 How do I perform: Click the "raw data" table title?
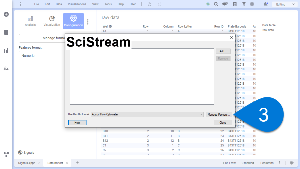click(x=110, y=18)
